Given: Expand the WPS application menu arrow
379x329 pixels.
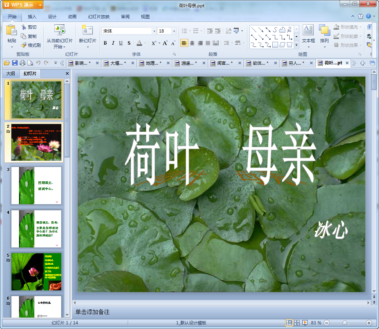Looking at the screenshot, I should click(x=40, y=5).
